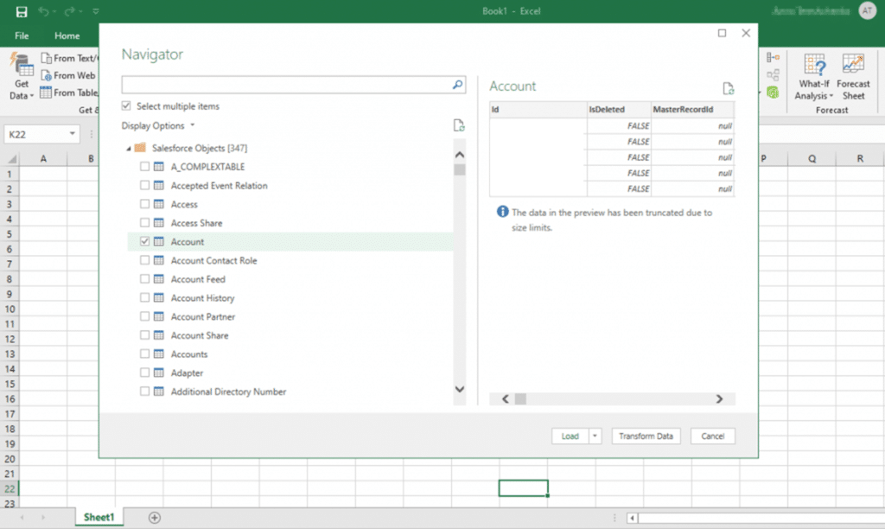This screenshot has height=529, width=885.
Task: Undo the last action in Excel
Action: 43,11
